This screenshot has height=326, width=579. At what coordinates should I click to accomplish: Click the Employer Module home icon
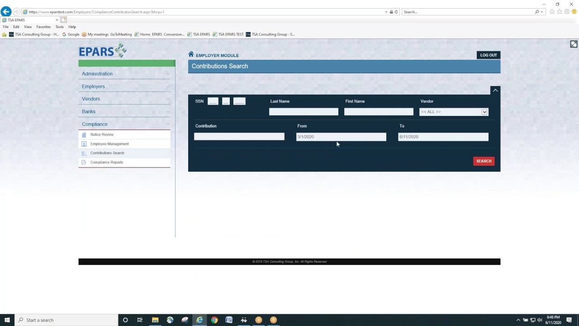191,54
